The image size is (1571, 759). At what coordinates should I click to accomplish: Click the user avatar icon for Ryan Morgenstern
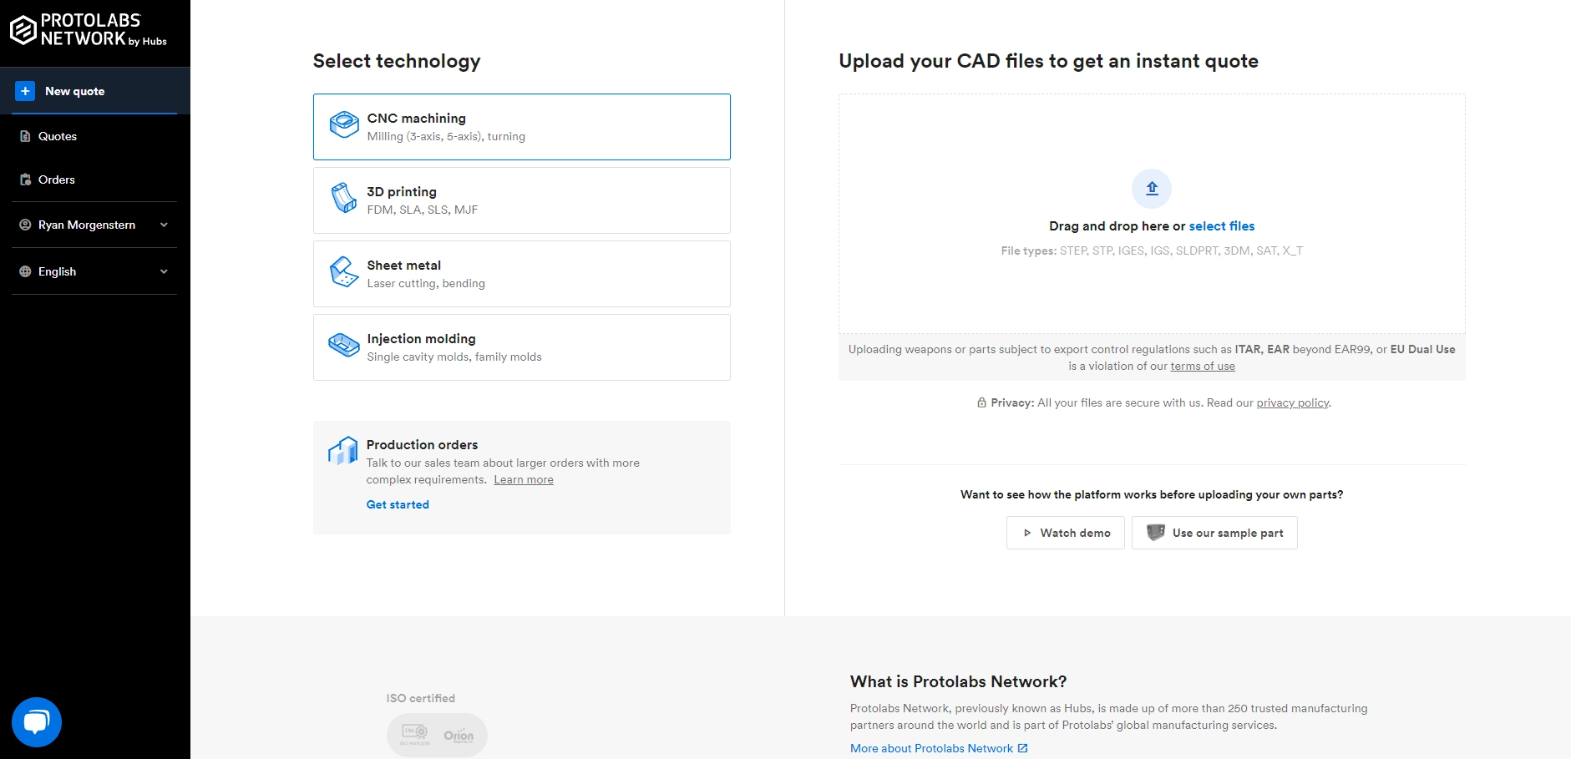25,225
